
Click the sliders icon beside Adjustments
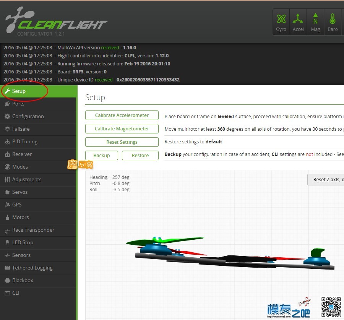click(x=8, y=180)
